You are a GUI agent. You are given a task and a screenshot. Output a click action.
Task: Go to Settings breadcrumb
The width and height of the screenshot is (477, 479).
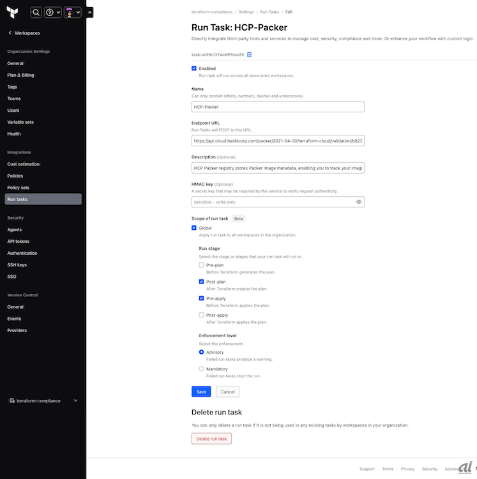click(246, 12)
